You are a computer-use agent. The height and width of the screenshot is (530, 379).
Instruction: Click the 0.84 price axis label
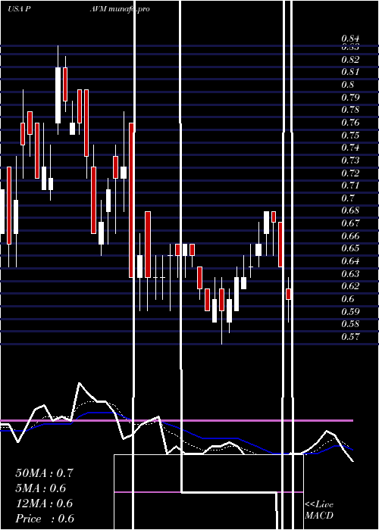[x=350, y=38]
